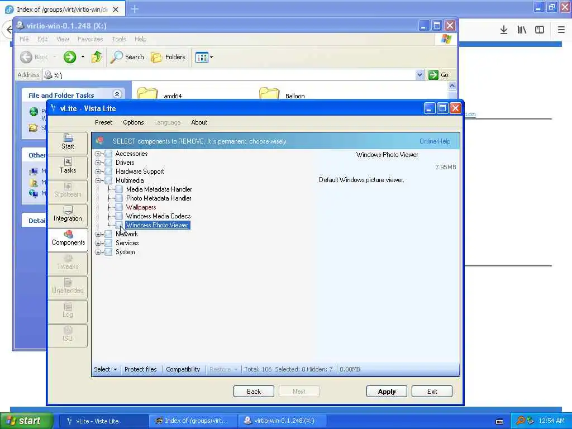The image size is (572, 429).
Task: Open the Tools menu in Explorer
Action: tap(119, 39)
